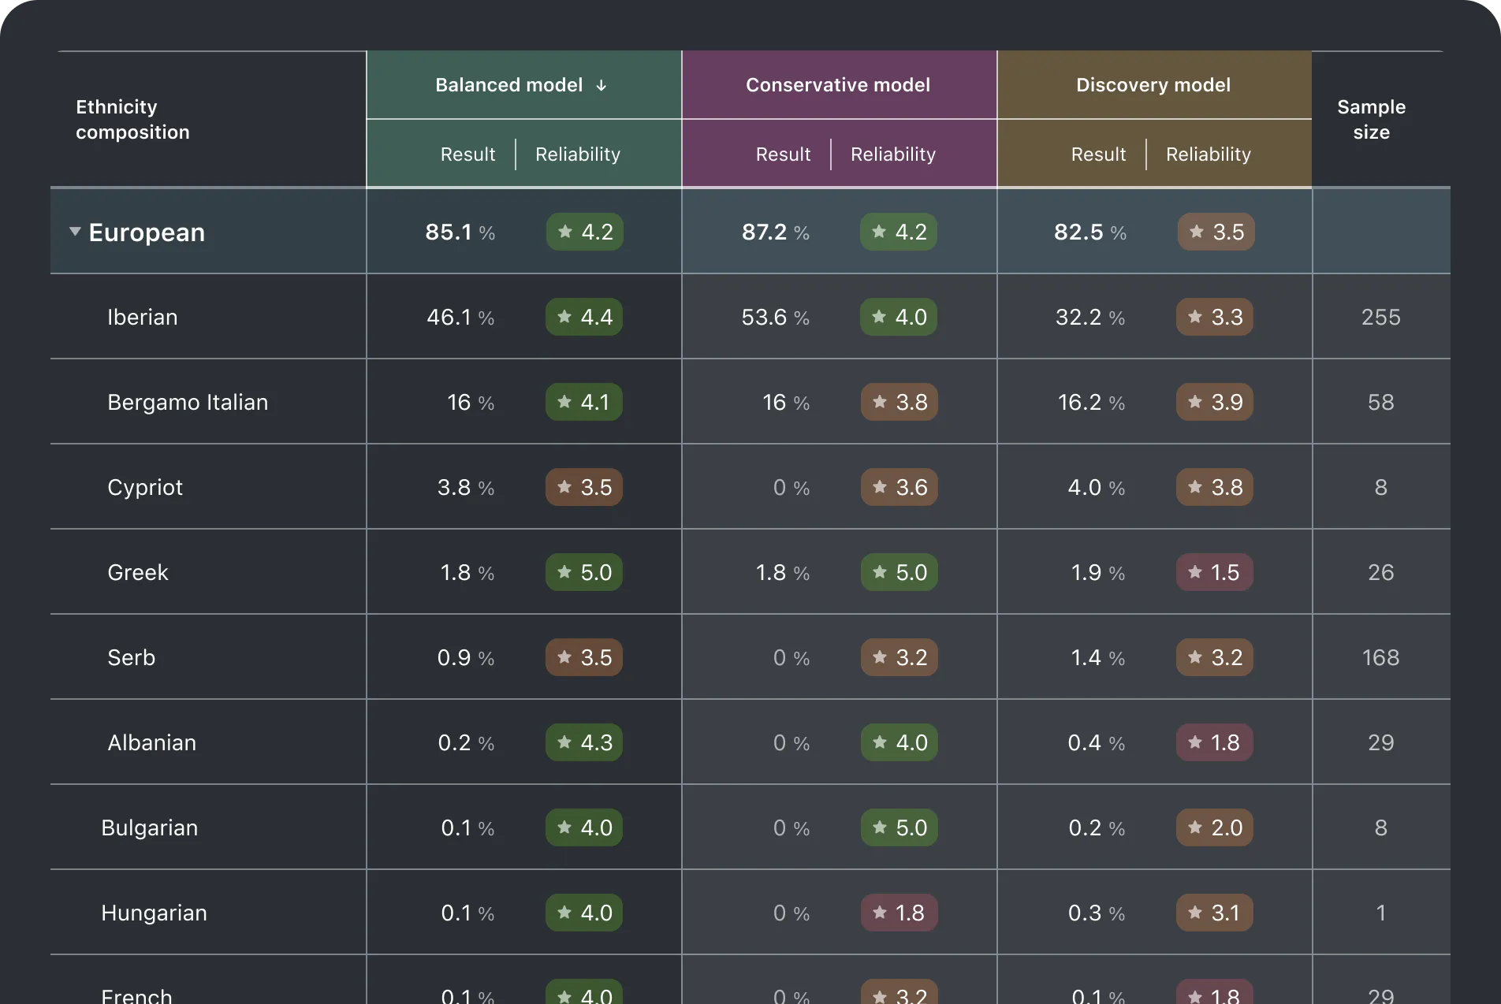Click Result subheader under Discovery model
The width and height of the screenshot is (1501, 1004).
(x=1098, y=154)
